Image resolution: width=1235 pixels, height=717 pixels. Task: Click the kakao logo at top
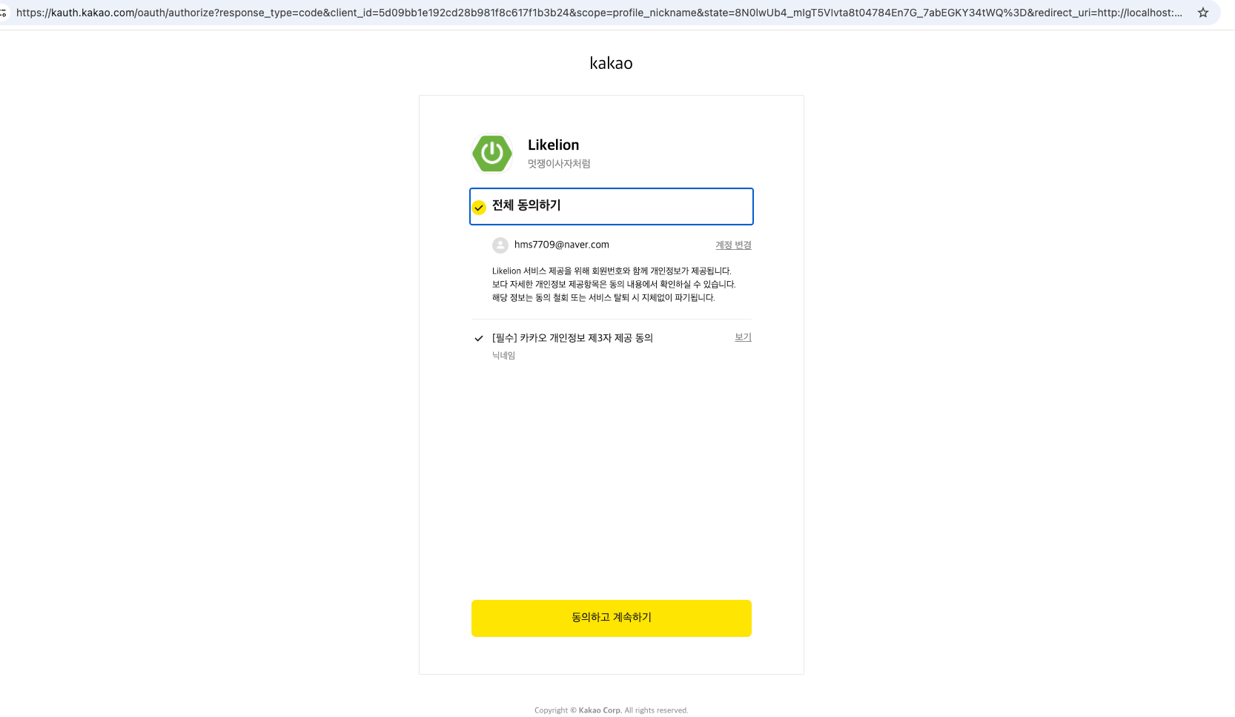(x=612, y=63)
